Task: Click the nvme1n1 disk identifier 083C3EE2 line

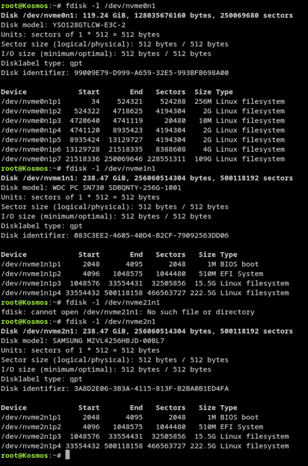Action: (x=115, y=235)
